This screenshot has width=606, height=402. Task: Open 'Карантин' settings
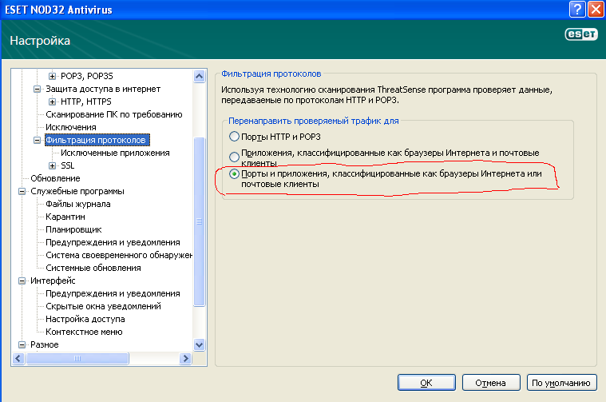[65, 217]
